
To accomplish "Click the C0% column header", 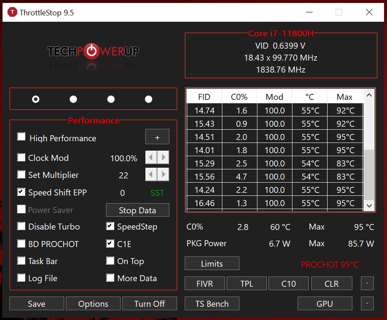I will click(239, 96).
